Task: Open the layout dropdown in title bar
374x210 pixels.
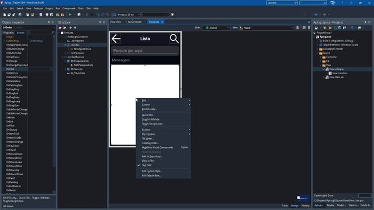Action: (296, 2)
